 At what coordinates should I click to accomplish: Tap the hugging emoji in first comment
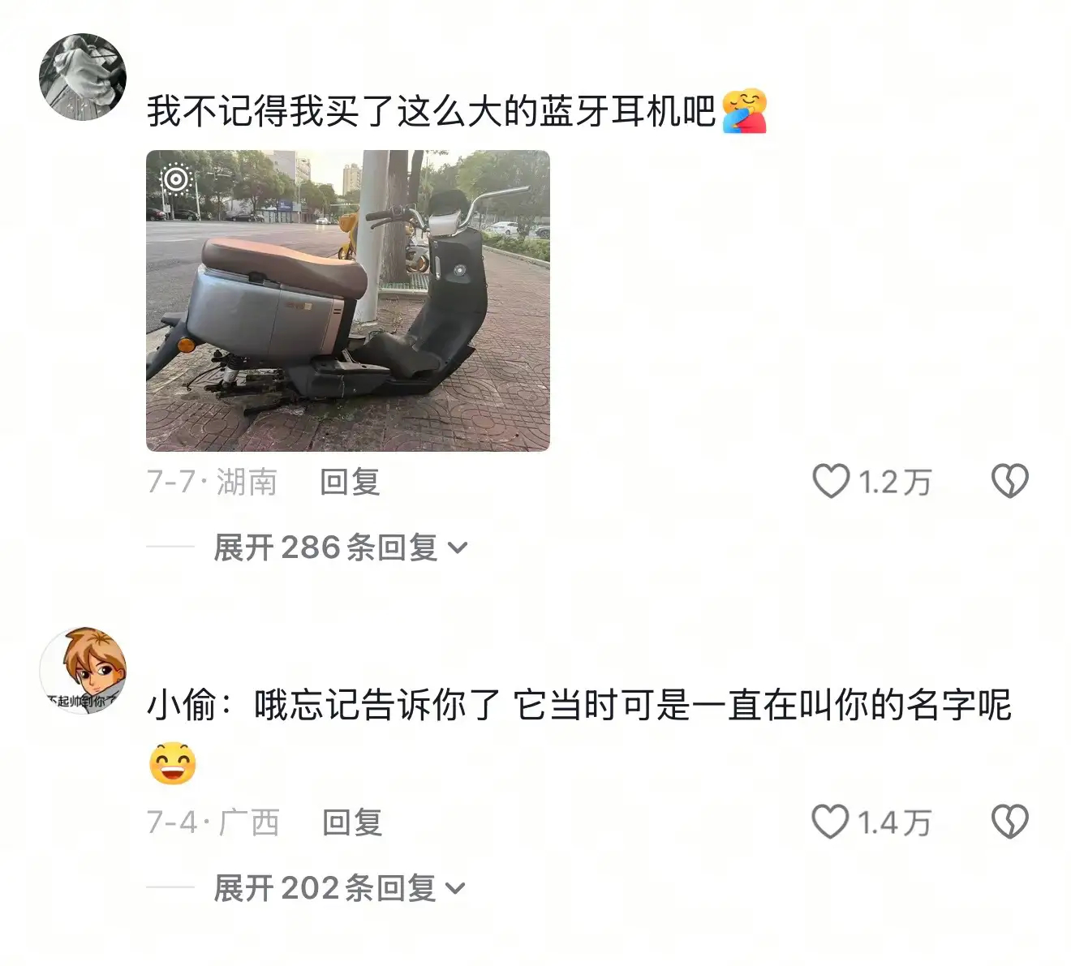coord(744,111)
